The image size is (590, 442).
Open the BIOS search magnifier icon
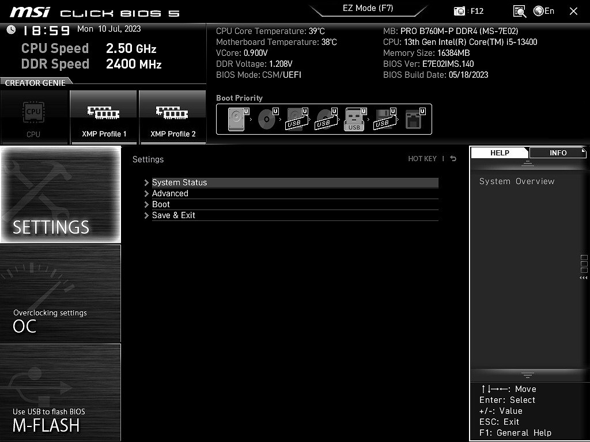click(x=520, y=12)
